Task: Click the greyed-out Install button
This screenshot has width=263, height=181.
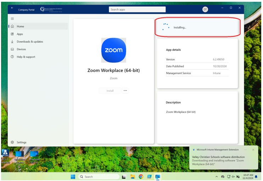Action: click(110, 90)
